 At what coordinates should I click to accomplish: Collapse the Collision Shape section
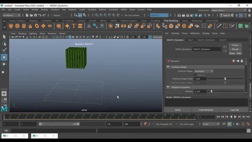(x=168, y=67)
